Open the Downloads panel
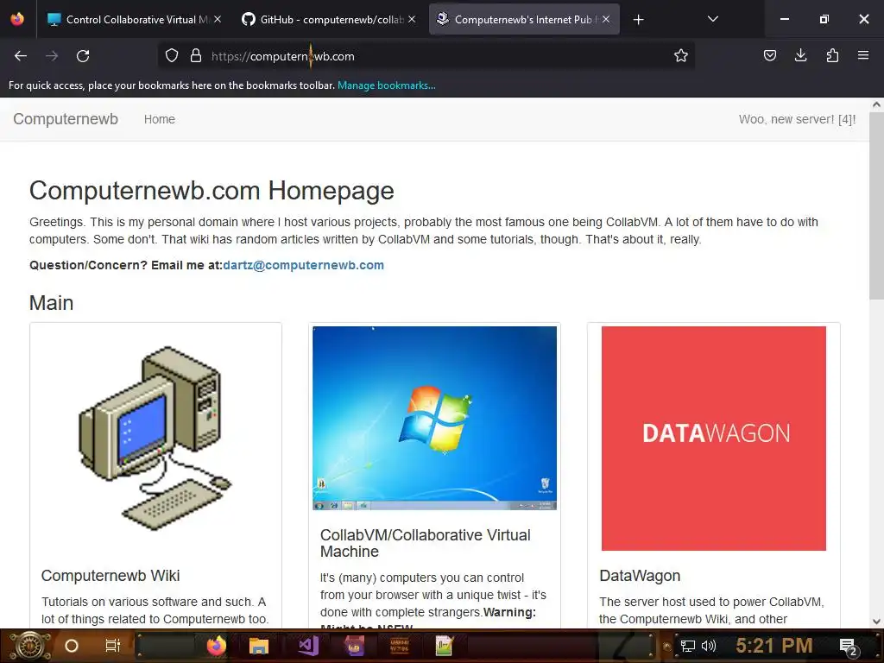This screenshot has width=884, height=663. pyautogui.click(x=800, y=55)
